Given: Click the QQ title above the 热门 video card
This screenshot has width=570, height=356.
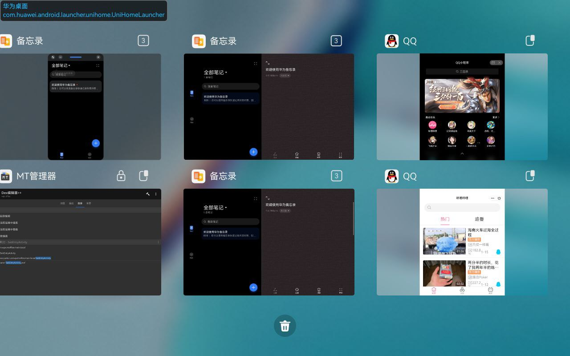Looking at the screenshot, I should point(410,176).
